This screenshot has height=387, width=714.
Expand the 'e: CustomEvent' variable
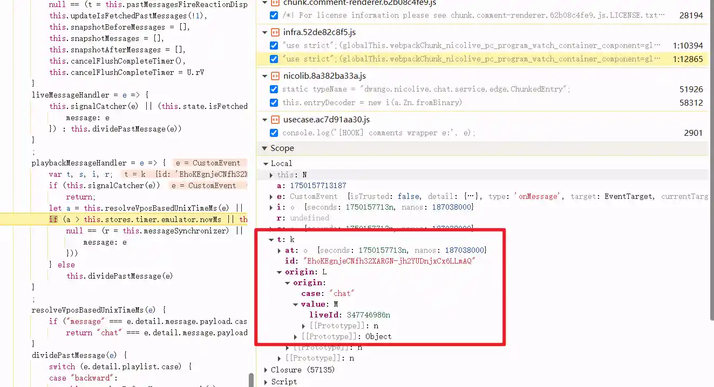tap(271, 197)
